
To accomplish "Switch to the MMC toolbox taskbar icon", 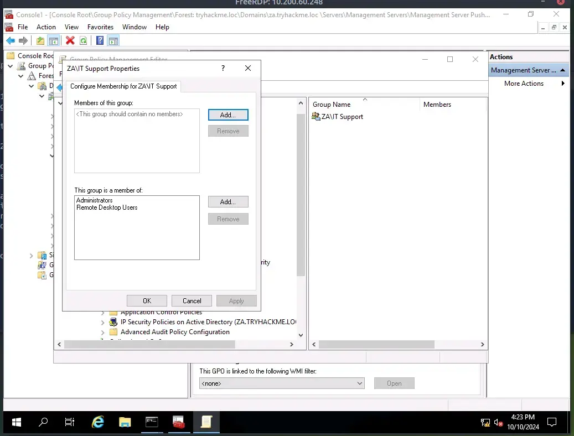I will coord(179,422).
